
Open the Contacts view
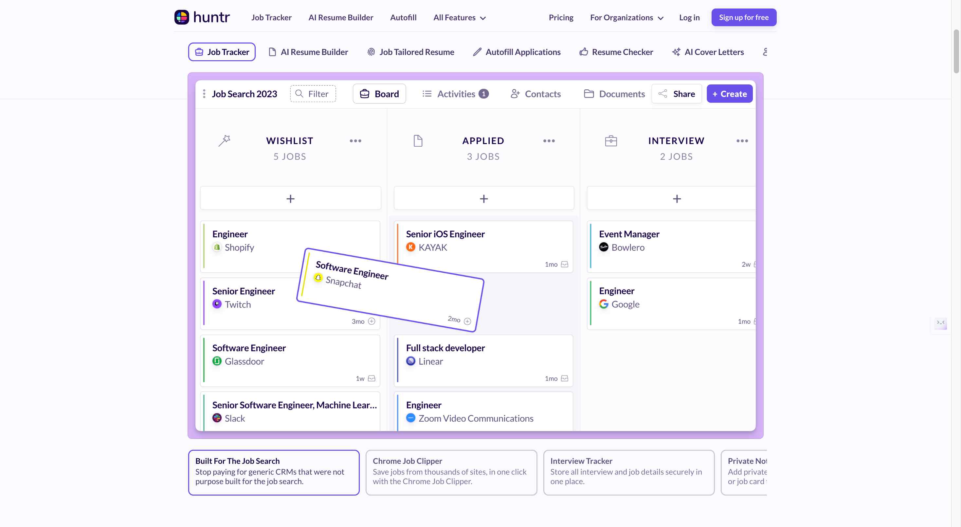pos(535,94)
